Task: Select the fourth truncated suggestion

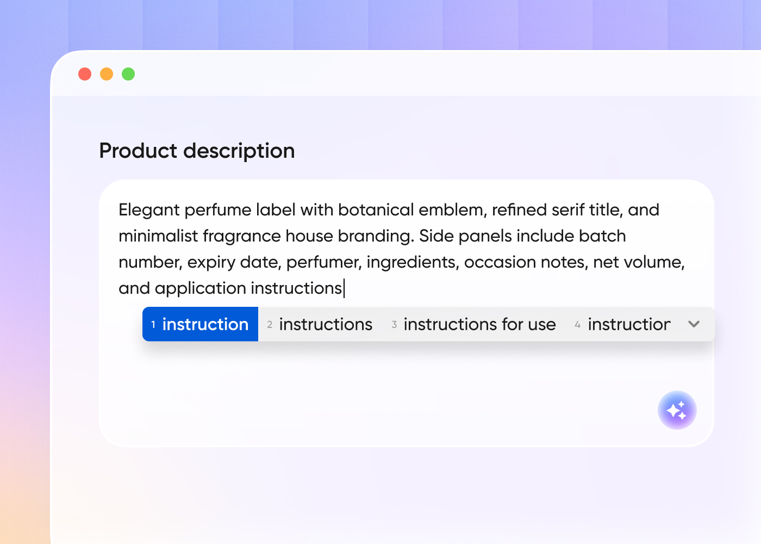Action: pyautogui.click(x=623, y=324)
